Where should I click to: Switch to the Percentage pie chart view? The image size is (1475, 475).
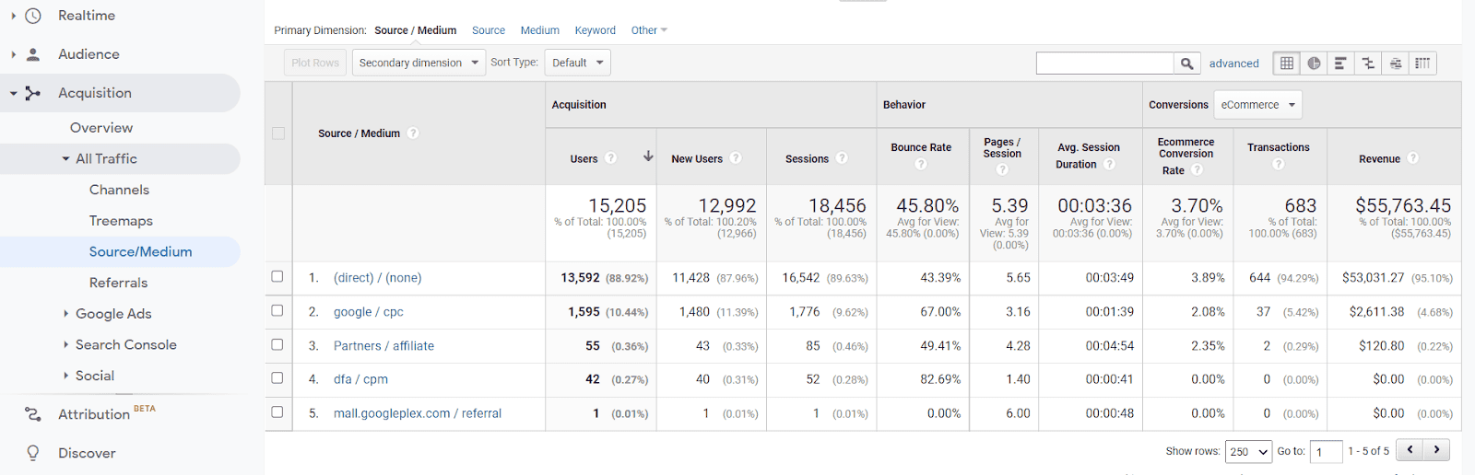point(1314,64)
